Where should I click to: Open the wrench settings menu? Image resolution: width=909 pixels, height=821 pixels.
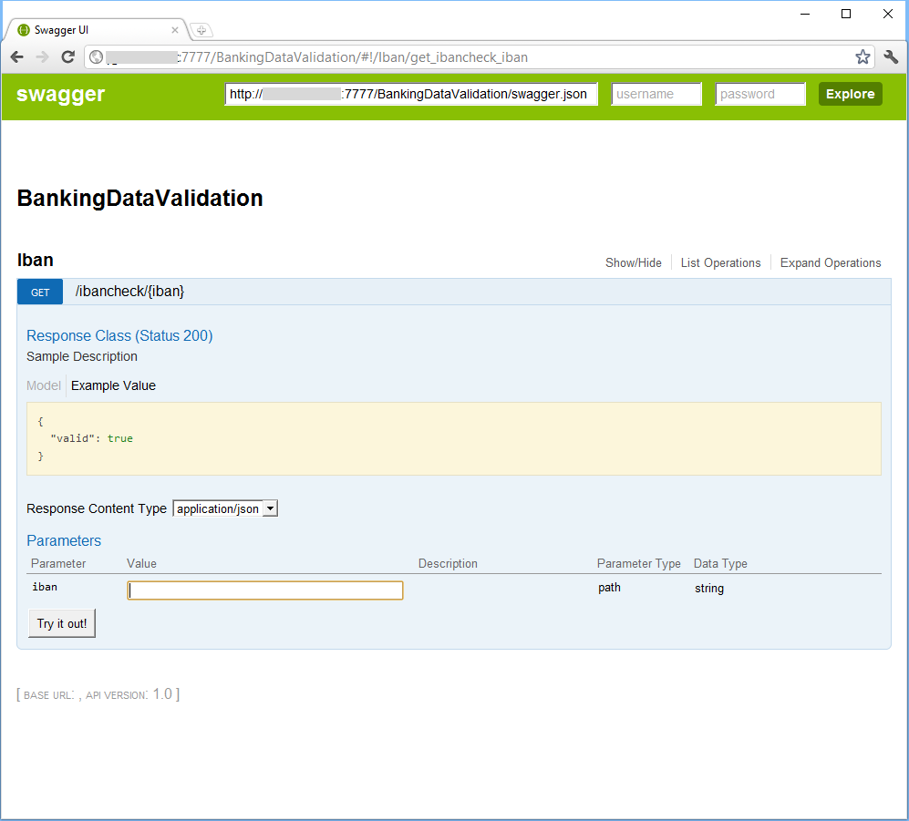pyautogui.click(x=891, y=57)
